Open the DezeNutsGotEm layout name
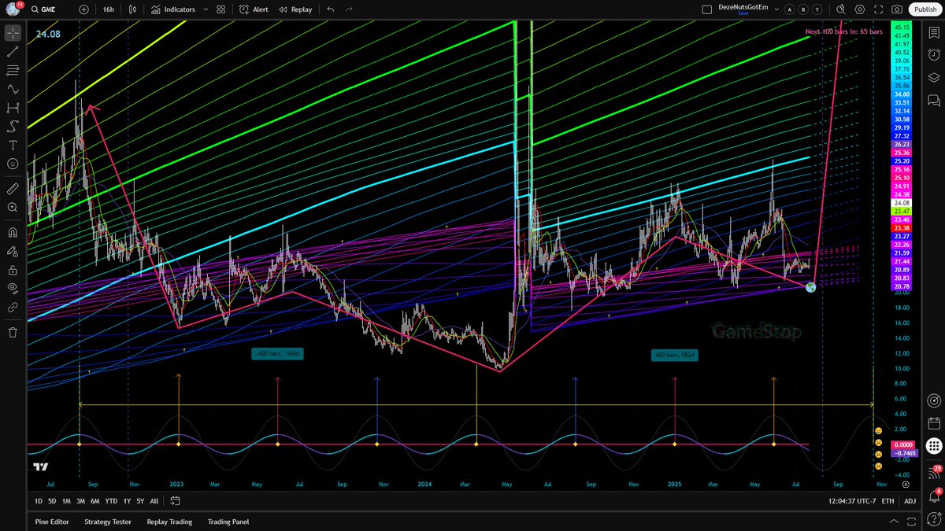Screen dimensions: 945x531 tap(743, 9)
